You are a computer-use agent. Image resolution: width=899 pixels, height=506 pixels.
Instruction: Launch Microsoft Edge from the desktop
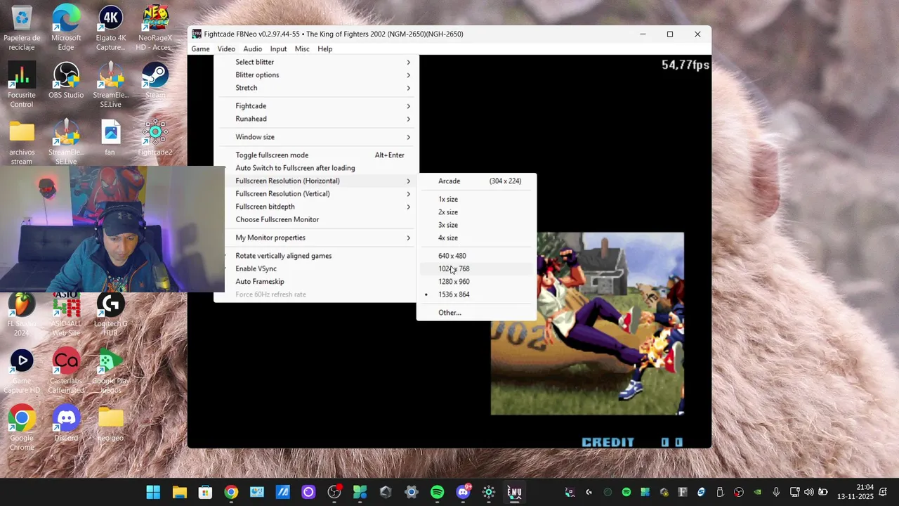tap(66, 28)
